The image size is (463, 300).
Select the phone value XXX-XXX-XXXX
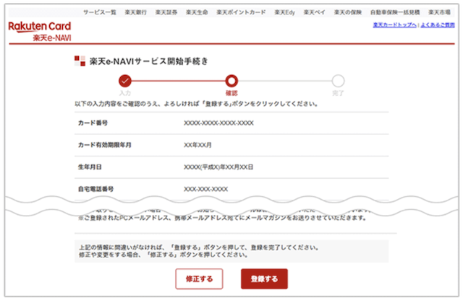205,189
